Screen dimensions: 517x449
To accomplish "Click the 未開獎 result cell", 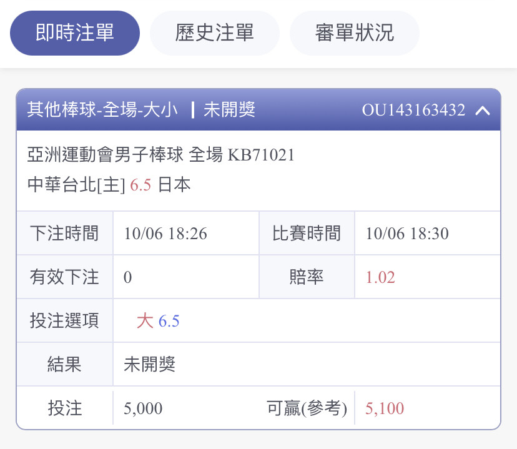I will point(150,365).
